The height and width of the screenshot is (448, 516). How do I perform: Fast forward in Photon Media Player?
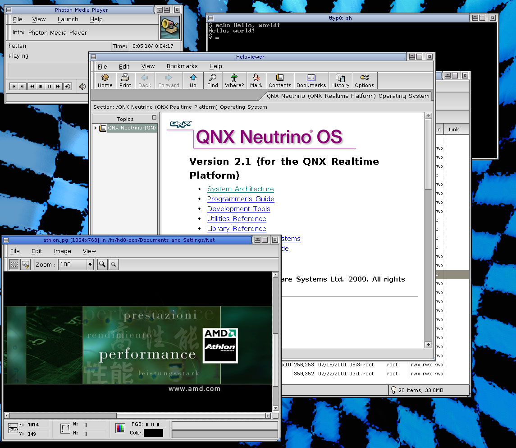(x=58, y=86)
